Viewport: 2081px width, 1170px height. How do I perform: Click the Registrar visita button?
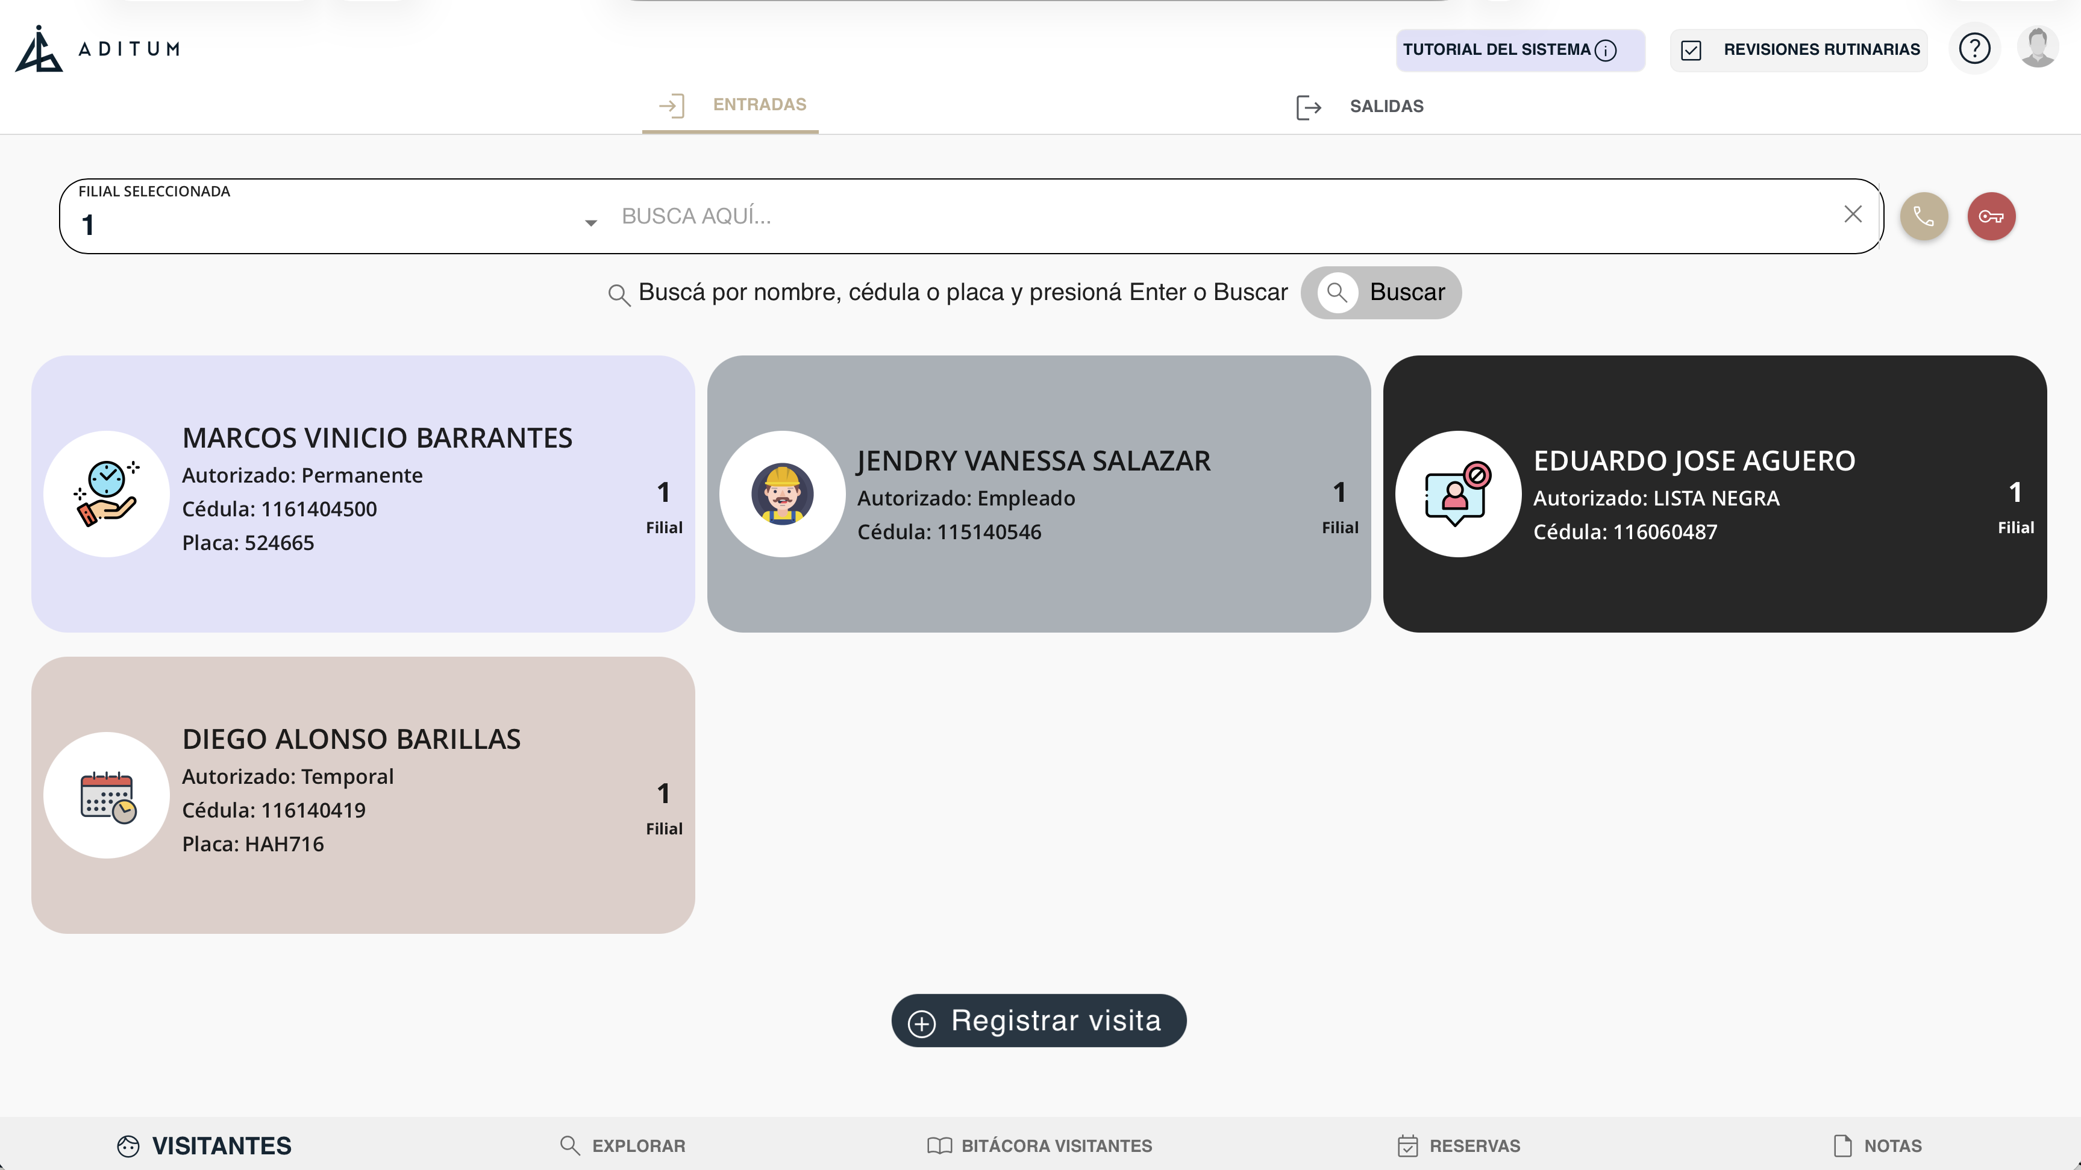point(1039,1021)
